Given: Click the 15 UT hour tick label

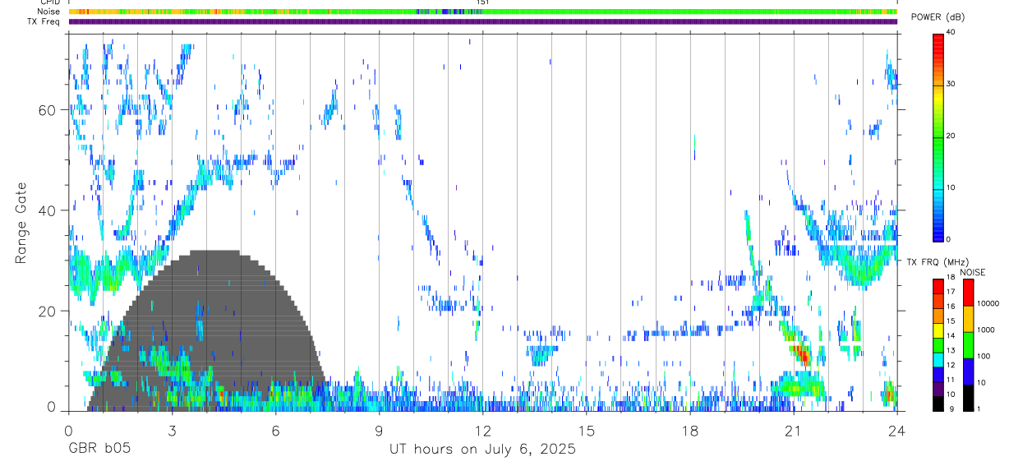Looking at the screenshot, I should tap(587, 431).
